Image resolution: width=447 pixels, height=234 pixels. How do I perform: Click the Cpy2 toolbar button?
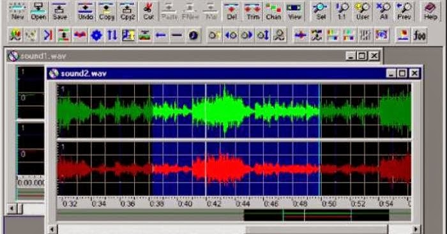pyautogui.click(x=128, y=11)
